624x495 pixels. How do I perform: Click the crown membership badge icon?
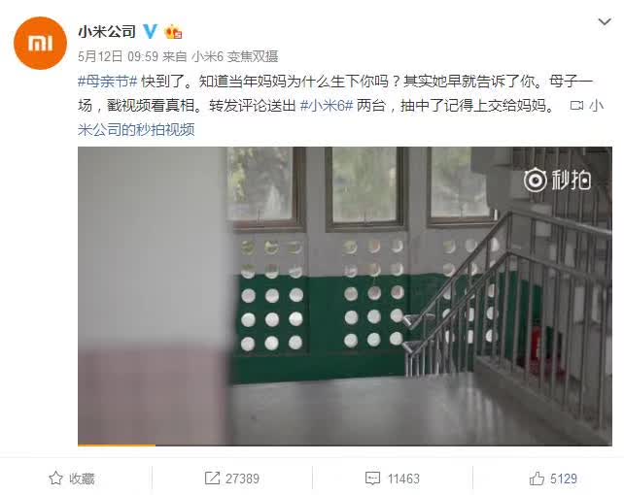174,32
